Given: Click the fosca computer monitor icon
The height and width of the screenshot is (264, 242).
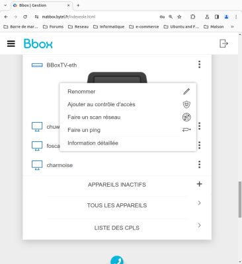Looking at the screenshot, I should pyautogui.click(x=37, y=146).
